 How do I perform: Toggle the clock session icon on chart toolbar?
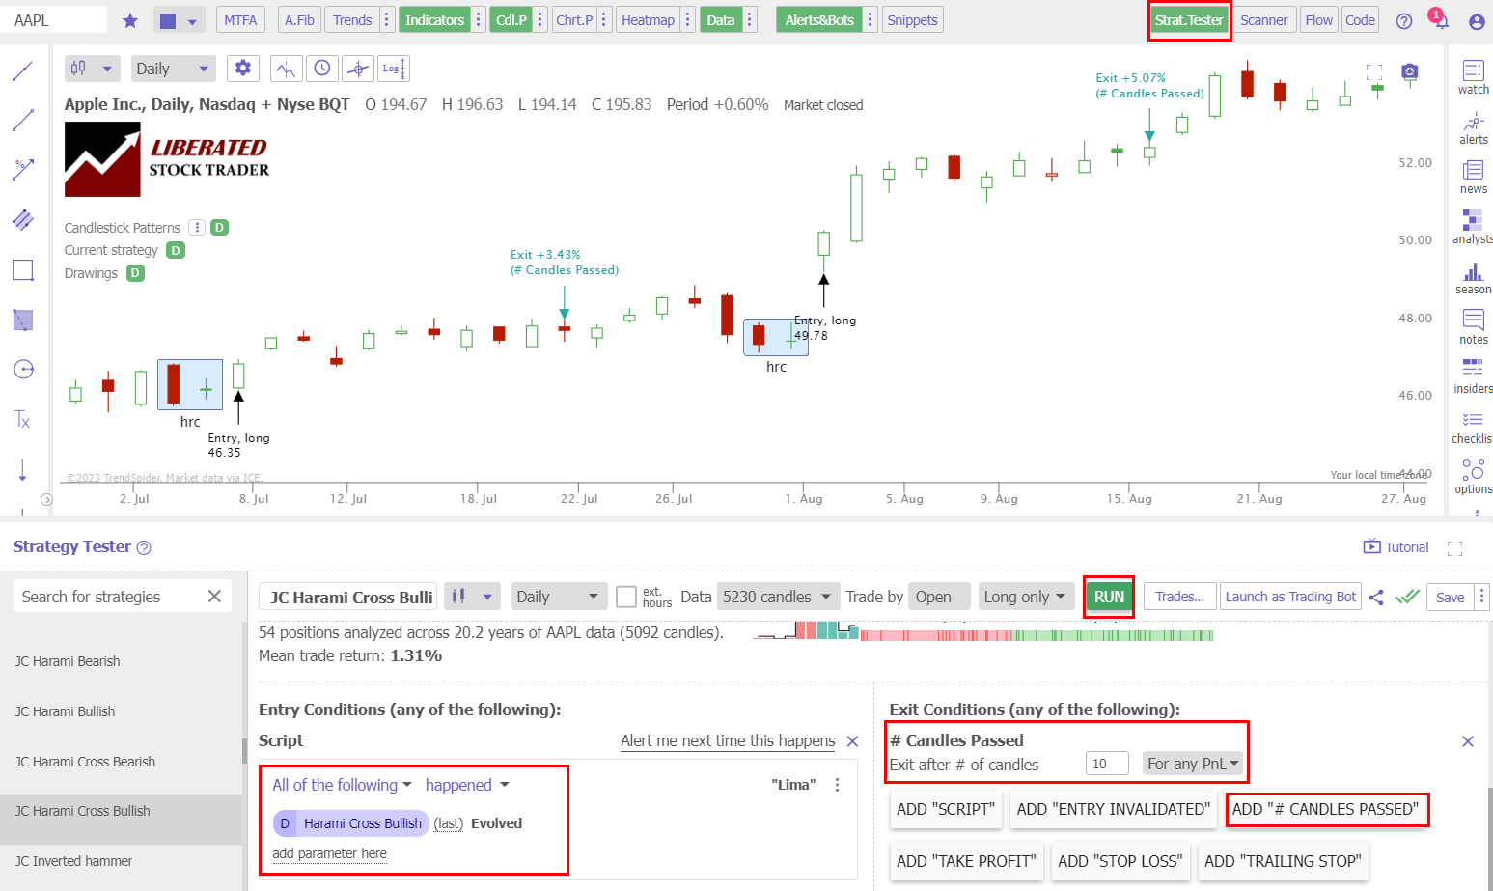[322, 68]
